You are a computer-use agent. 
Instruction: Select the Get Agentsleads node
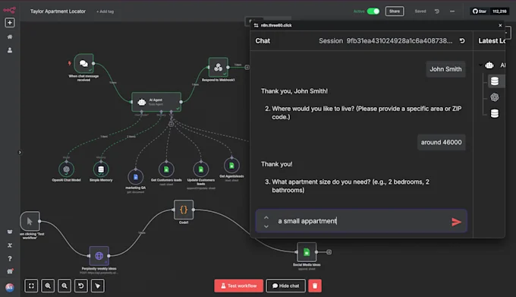click(x=231, y=166)
